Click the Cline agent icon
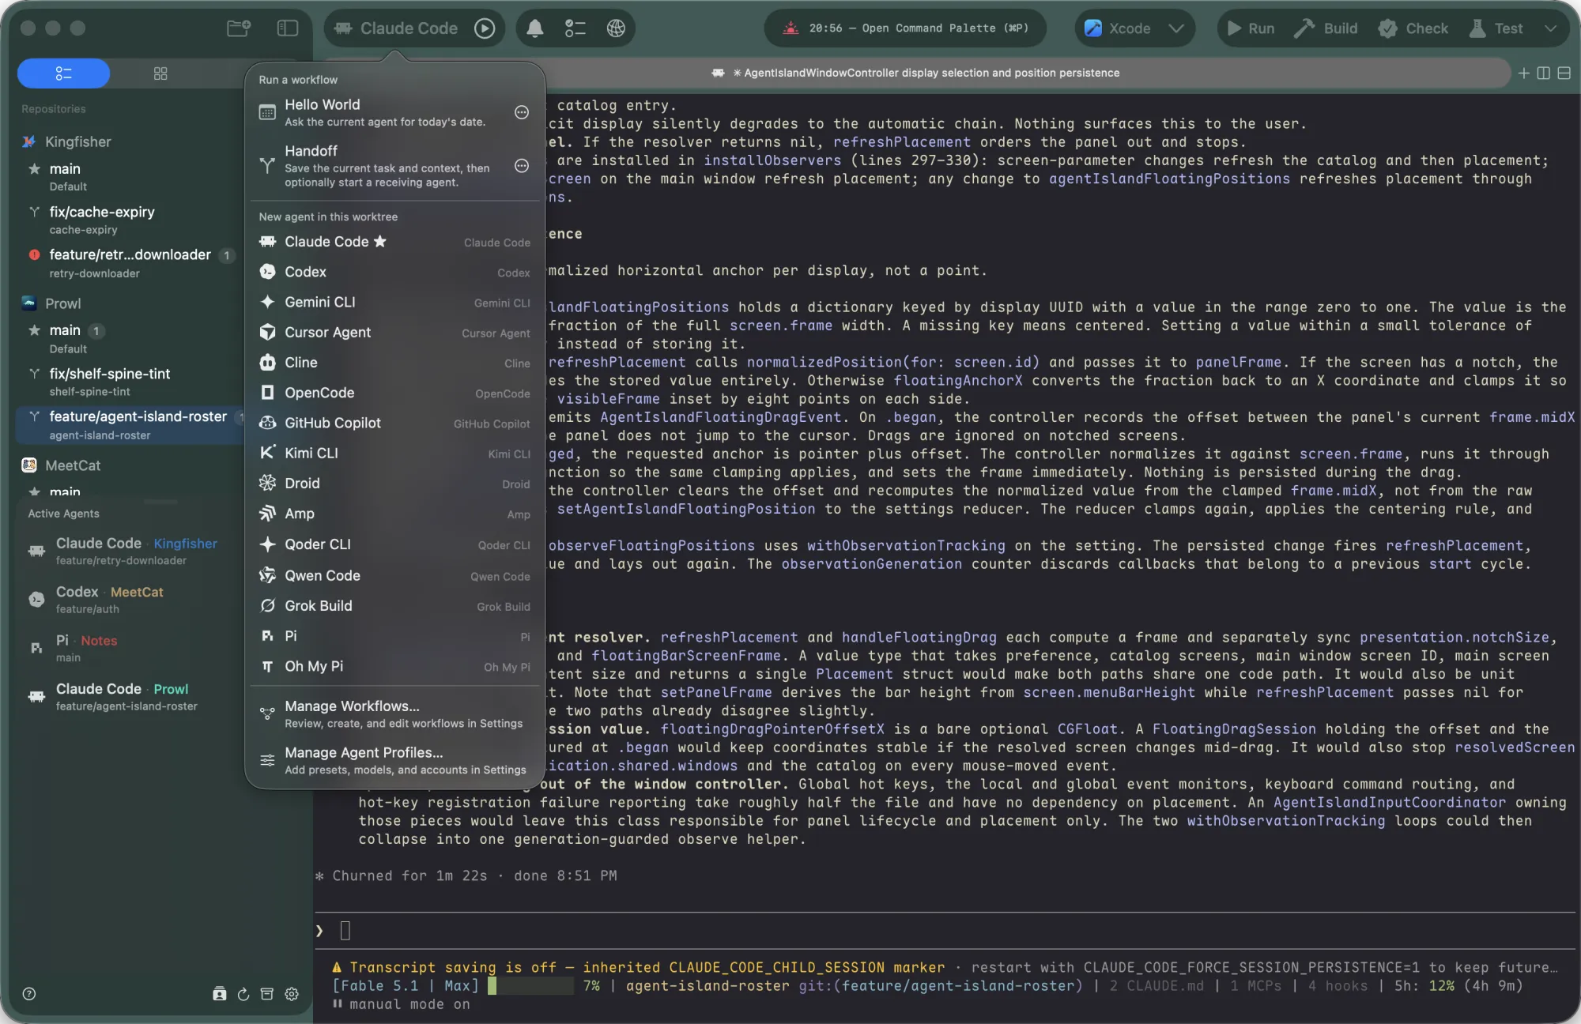Image resolution: width=1581 pixels, height=1024 pixels. click(x=268, y=363)
